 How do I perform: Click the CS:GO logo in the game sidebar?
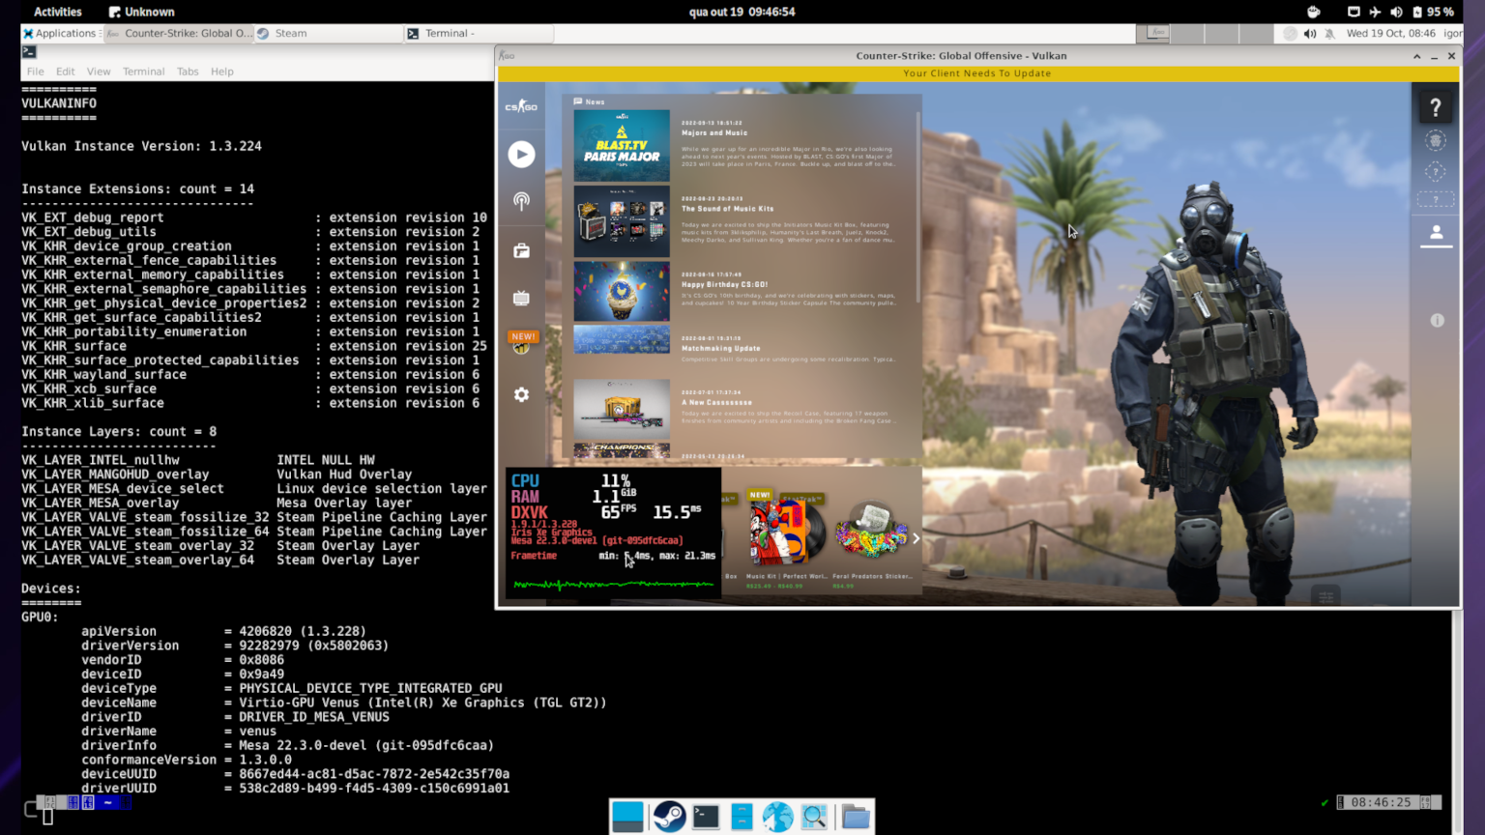[521, 106]
